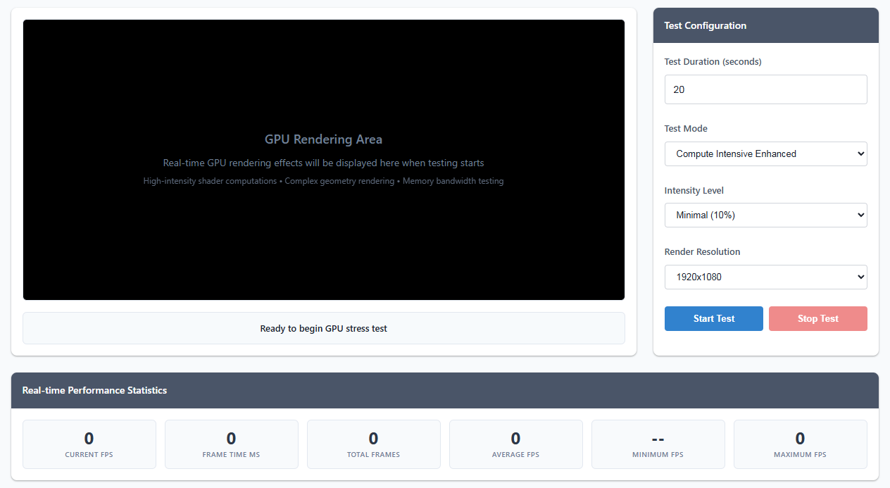Click the Maximum FPS statistic card

(800, 444)
